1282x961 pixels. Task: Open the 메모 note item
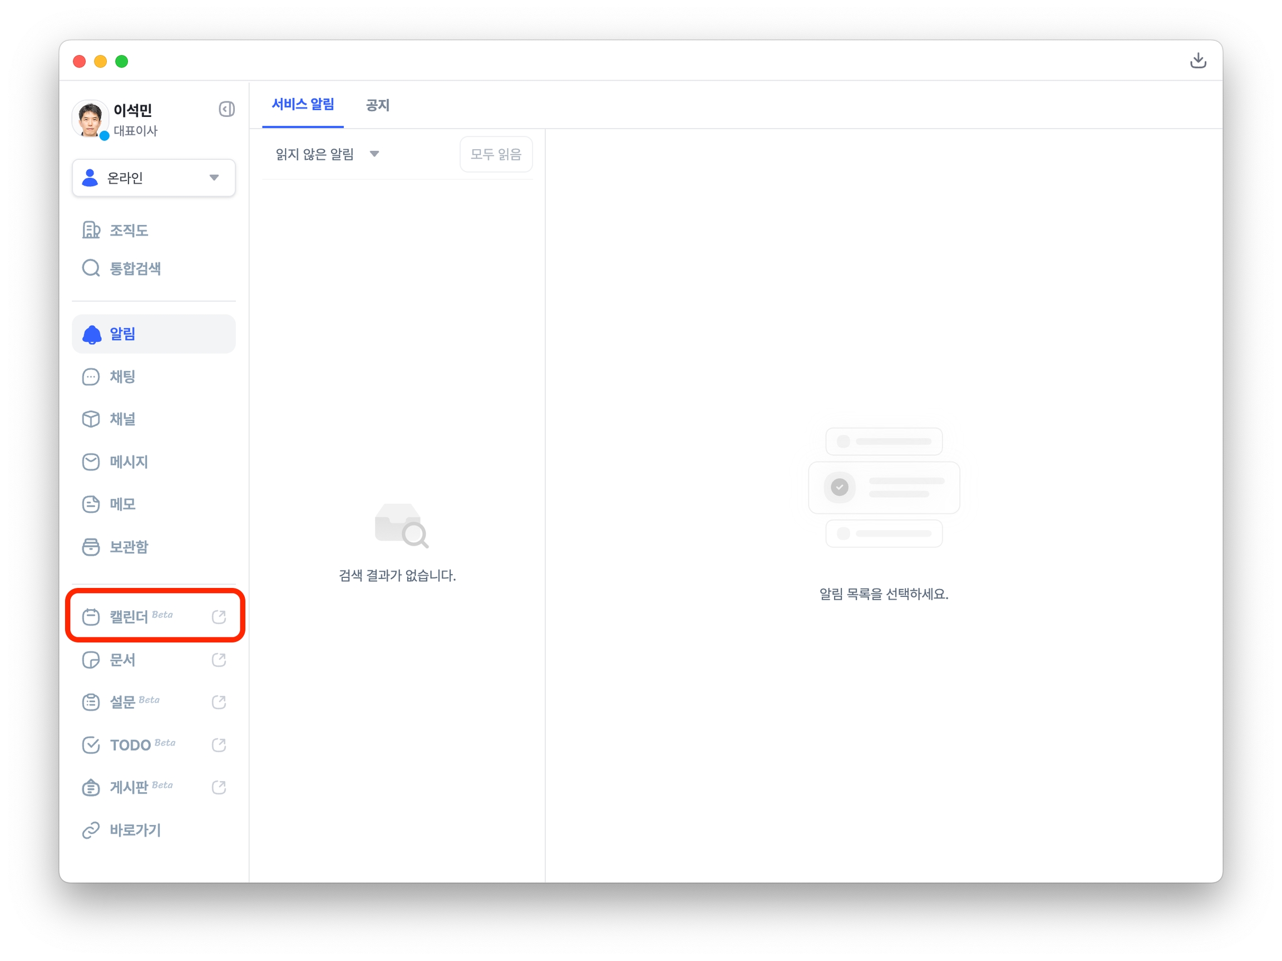(x=122, y=504)
